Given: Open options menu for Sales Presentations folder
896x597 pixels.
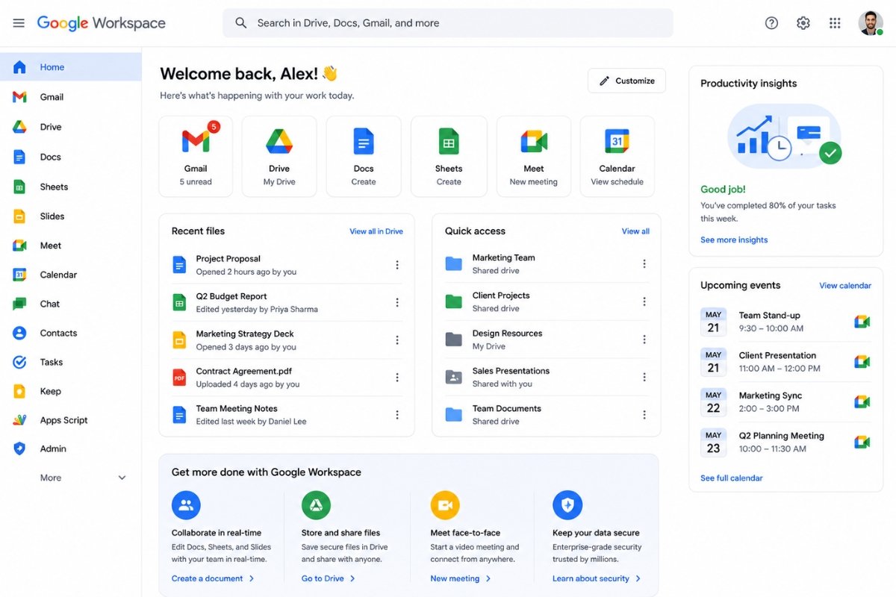Looking at the screenshot, I should [644, 377].
